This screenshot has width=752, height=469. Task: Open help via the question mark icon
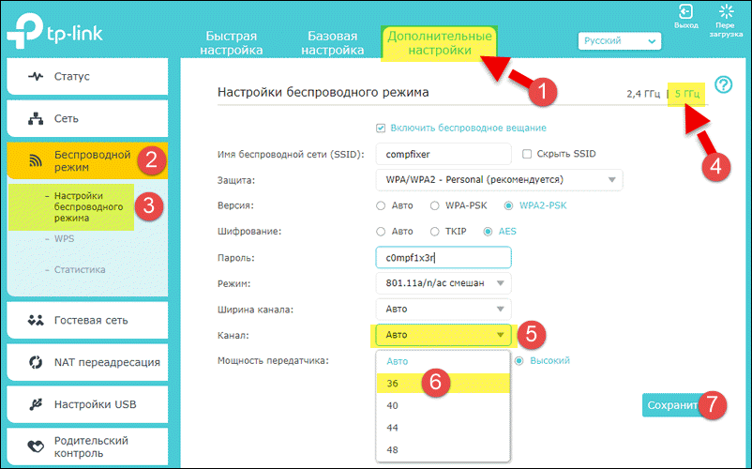(x=723, y=84)
